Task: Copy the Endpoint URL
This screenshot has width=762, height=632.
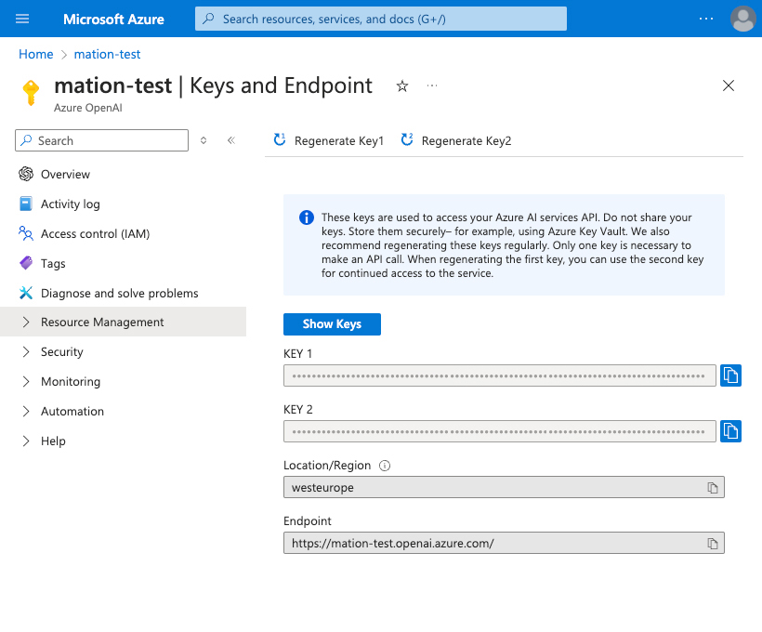Action: (713, 544)
